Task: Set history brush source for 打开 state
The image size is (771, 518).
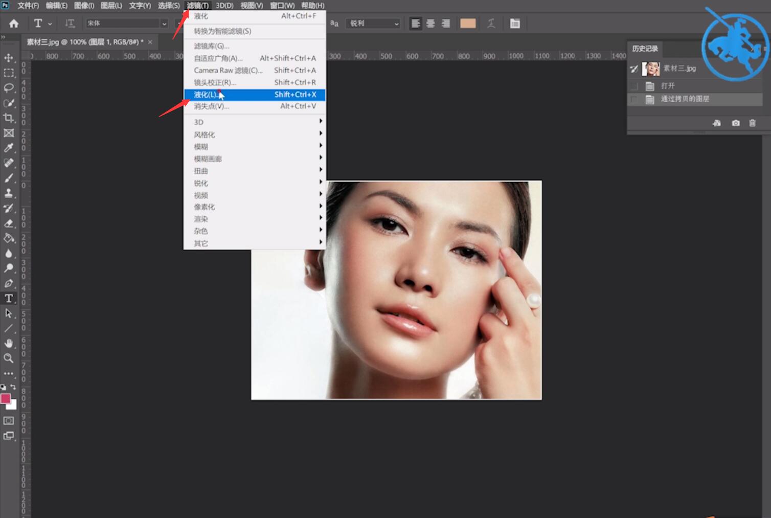Action: click(634, 86)
